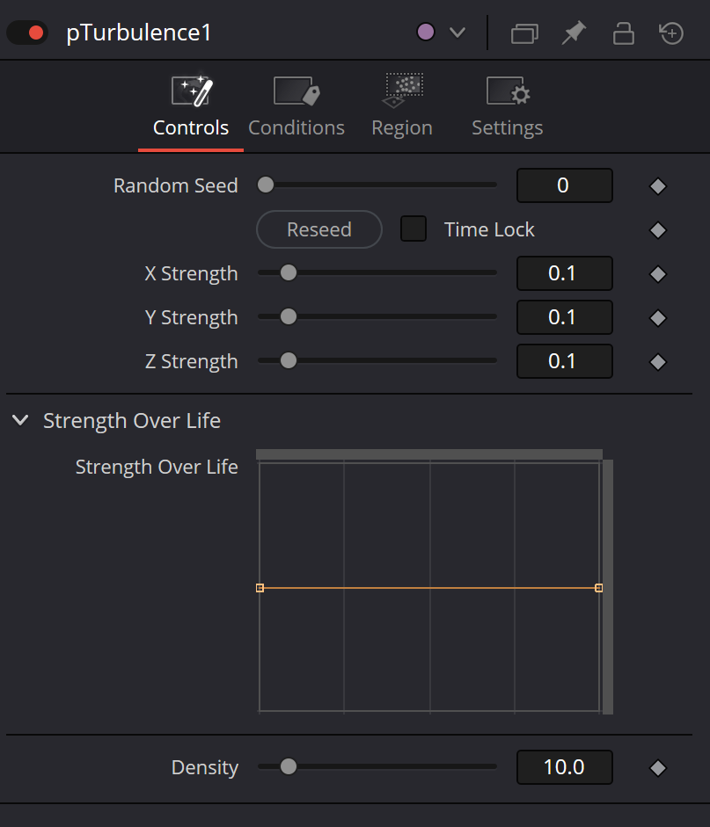Collapse the Strength Over Life section
710x827 pixels.
click(x=20, y=420)
